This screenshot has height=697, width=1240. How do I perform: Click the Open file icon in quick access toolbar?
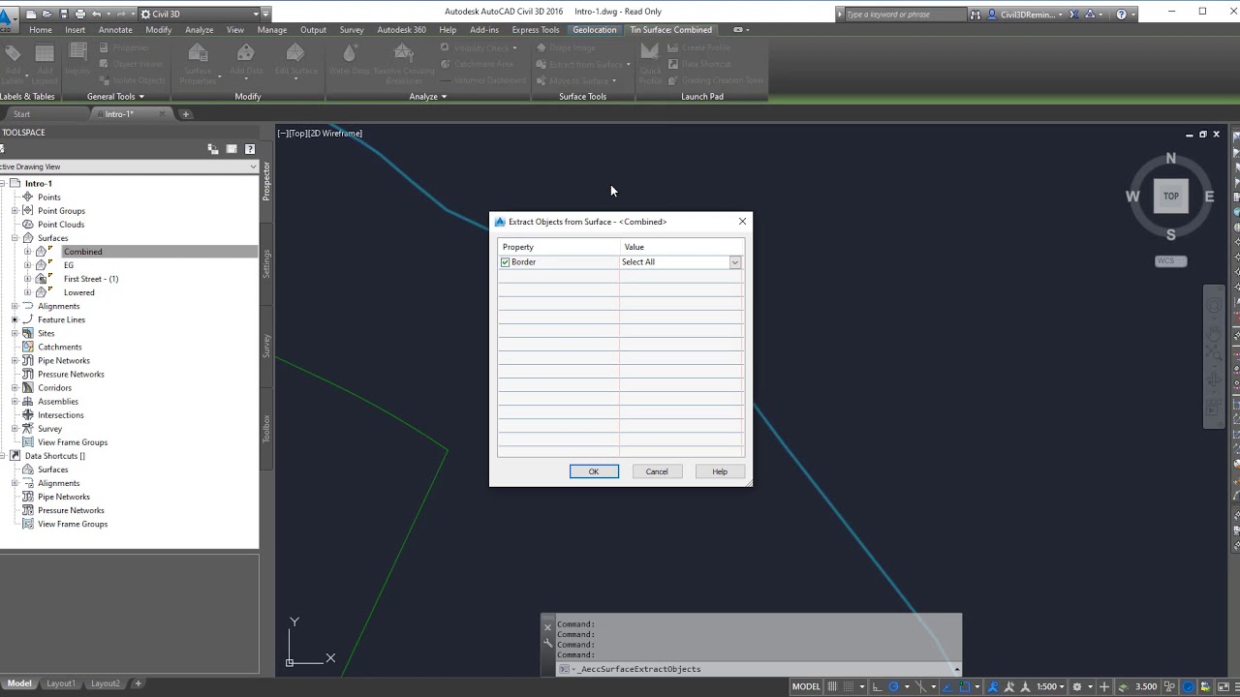[x=47, y=14]
